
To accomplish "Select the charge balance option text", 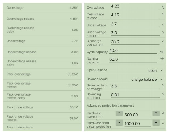I will pyautogui.click(x=144, y=80).
